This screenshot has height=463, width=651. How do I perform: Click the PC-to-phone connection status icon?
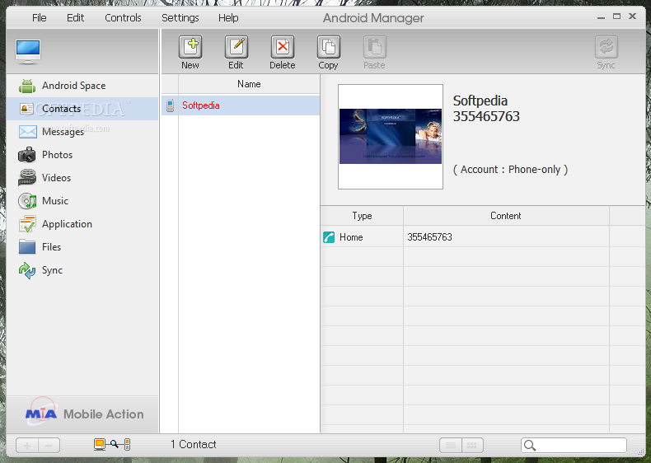[x=112, y=444]
